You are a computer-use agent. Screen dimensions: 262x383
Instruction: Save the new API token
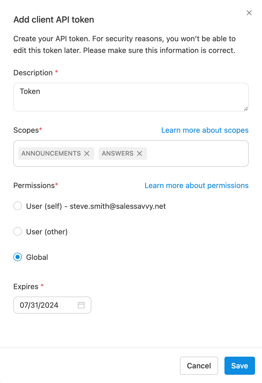(x=239, y=366)
